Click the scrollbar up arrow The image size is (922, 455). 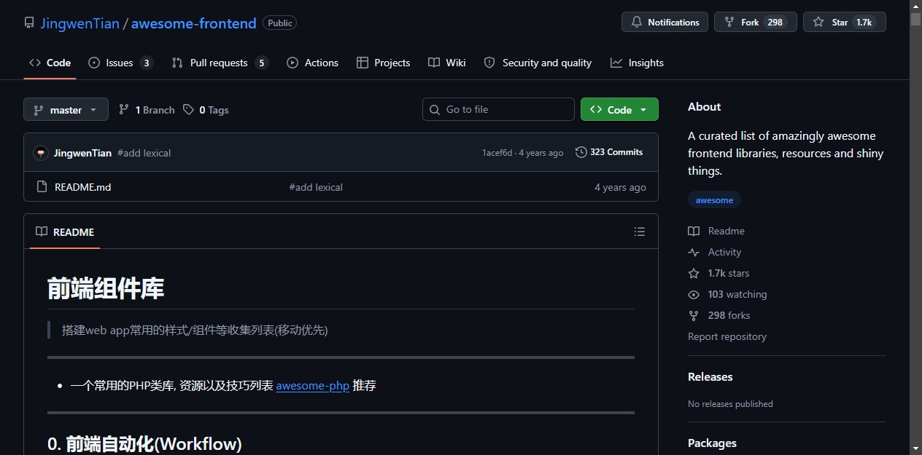tap(915, 6)
